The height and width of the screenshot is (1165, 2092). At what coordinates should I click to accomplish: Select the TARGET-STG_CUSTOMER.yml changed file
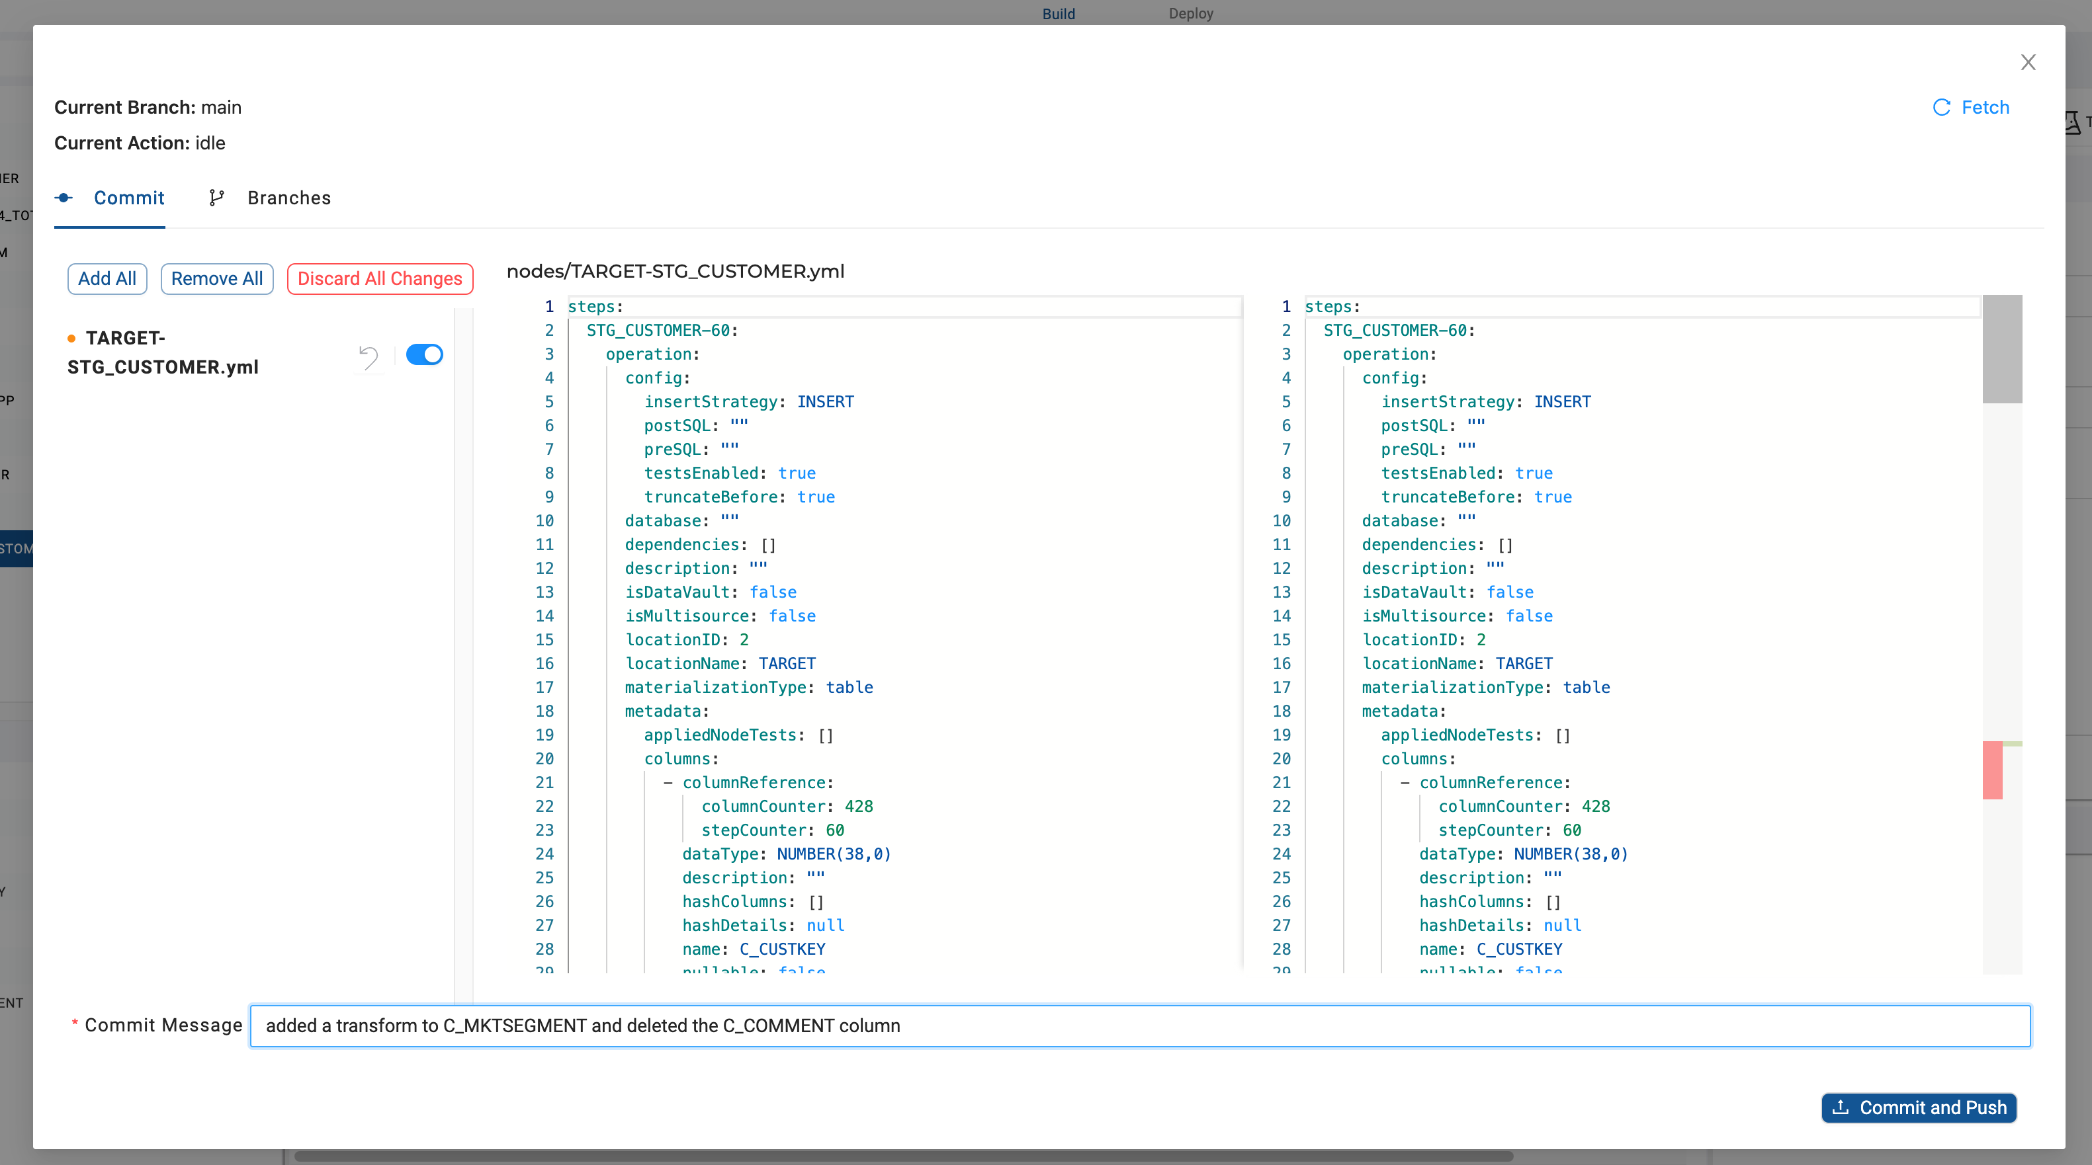[x=163, y=352]
